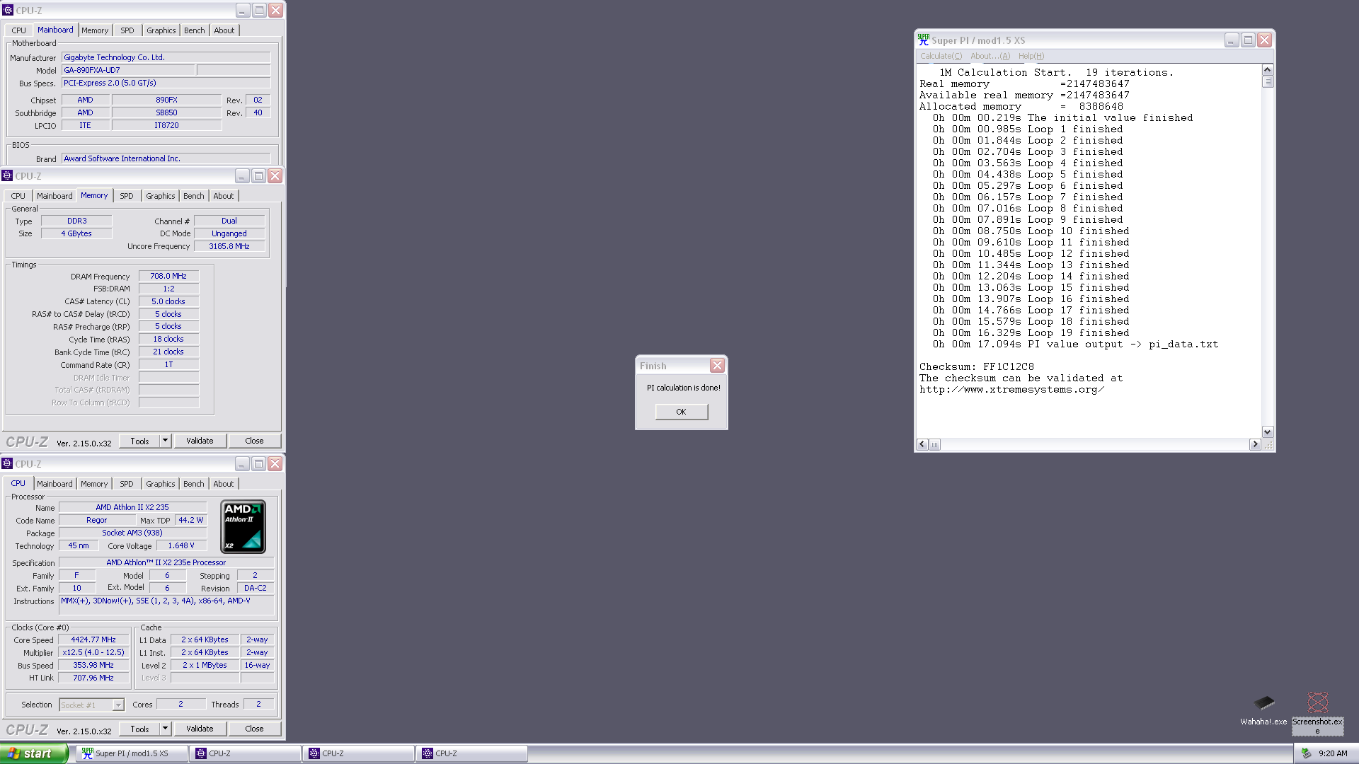
Task: Click the Uncore Frequency 3185.8 MHz value
Action: tap(229, 246)
